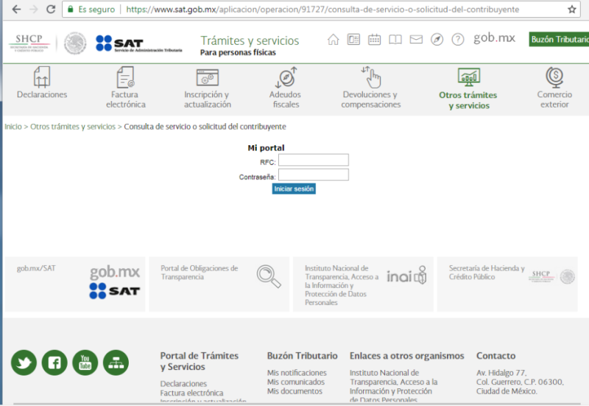This screenshot has width=589, height=406.
Task: Open the sitemap green circle icon
Action: tap(116, 363)
